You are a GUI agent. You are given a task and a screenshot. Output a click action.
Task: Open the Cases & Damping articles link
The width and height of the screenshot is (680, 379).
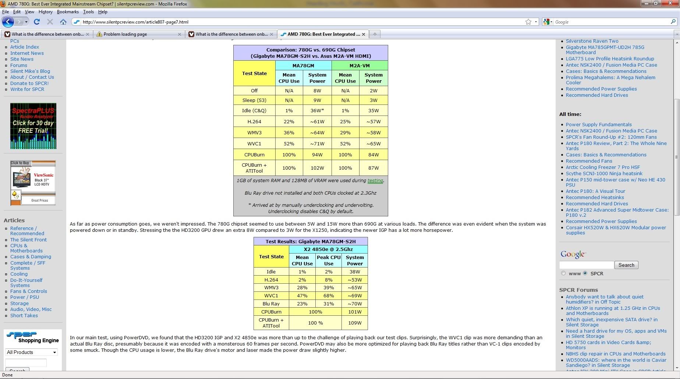click(x=31, y=257)
